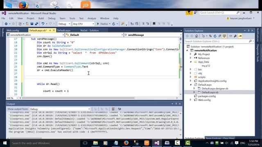Collapse the sendMessage sub outline

coord(24,39)
